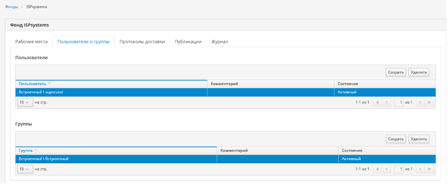448x188 pixels.
Task: Click Удалить in the Пользователи table
Action: 419,72
